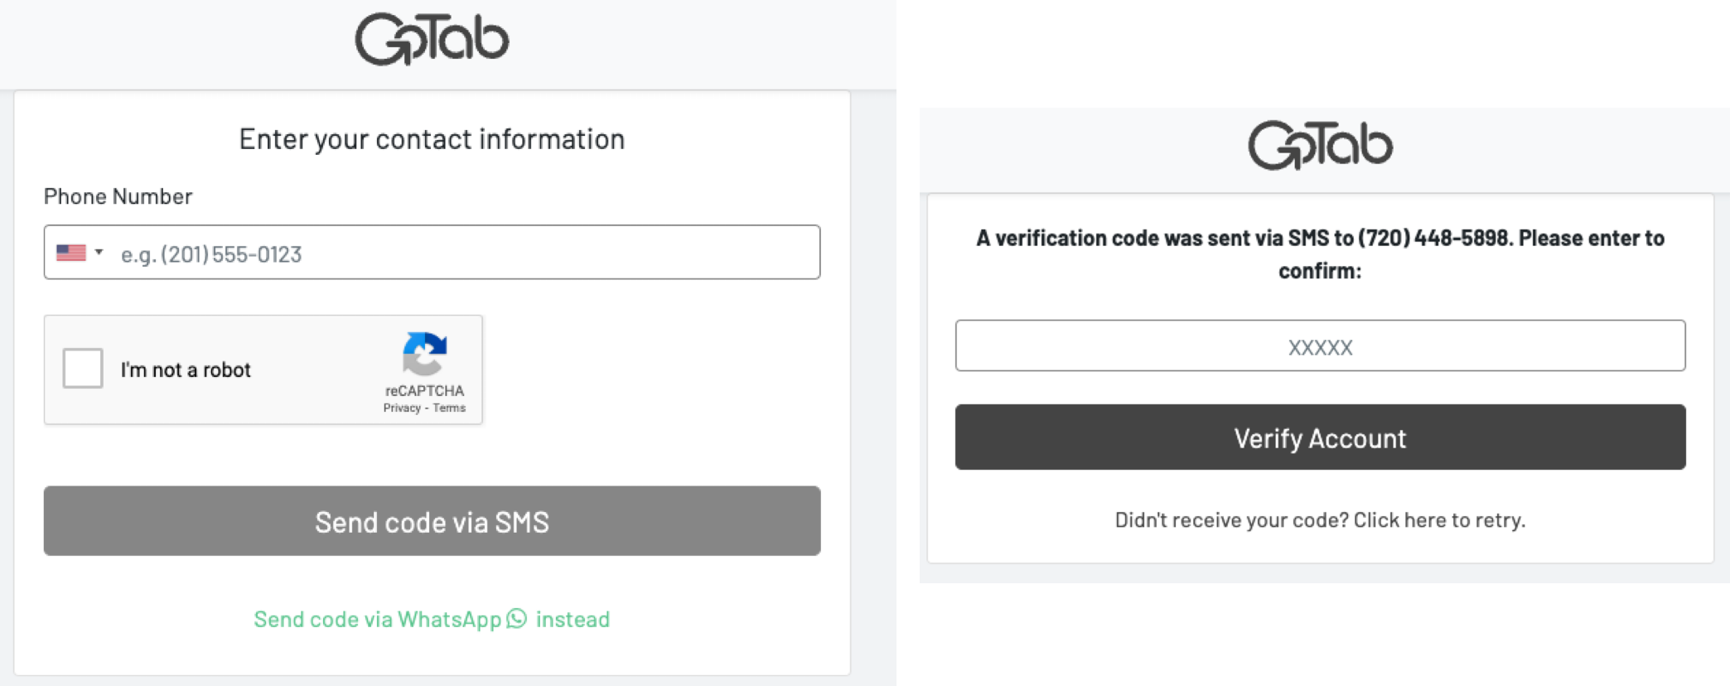Viewport: 1730px width, 686px height.
Task: Focus the phone number input field
Action: pyautogui.click(x=464, y=254)
